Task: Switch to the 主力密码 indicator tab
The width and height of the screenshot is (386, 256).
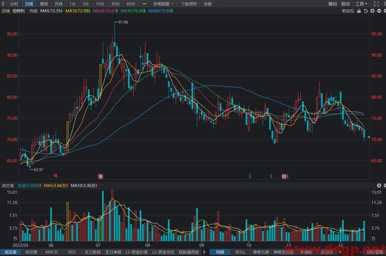Action: coord(93,252)
